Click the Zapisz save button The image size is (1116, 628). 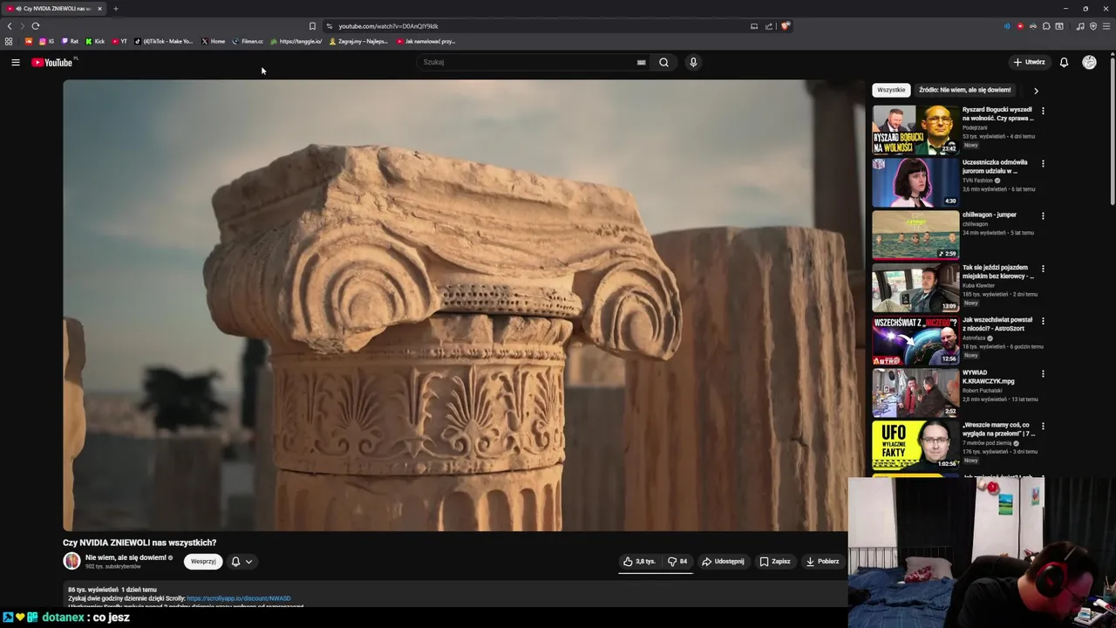tap(774, 562)
